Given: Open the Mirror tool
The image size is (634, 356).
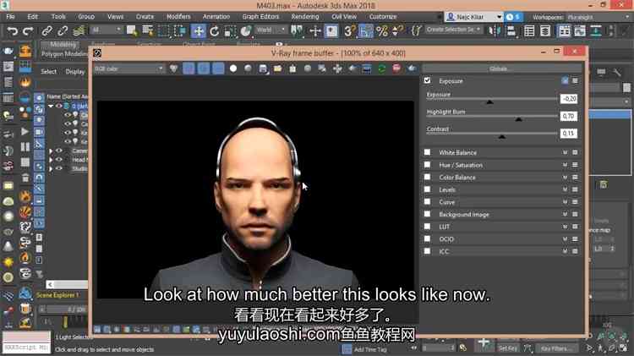Looking at the screenshot, I should pos(495,30).
